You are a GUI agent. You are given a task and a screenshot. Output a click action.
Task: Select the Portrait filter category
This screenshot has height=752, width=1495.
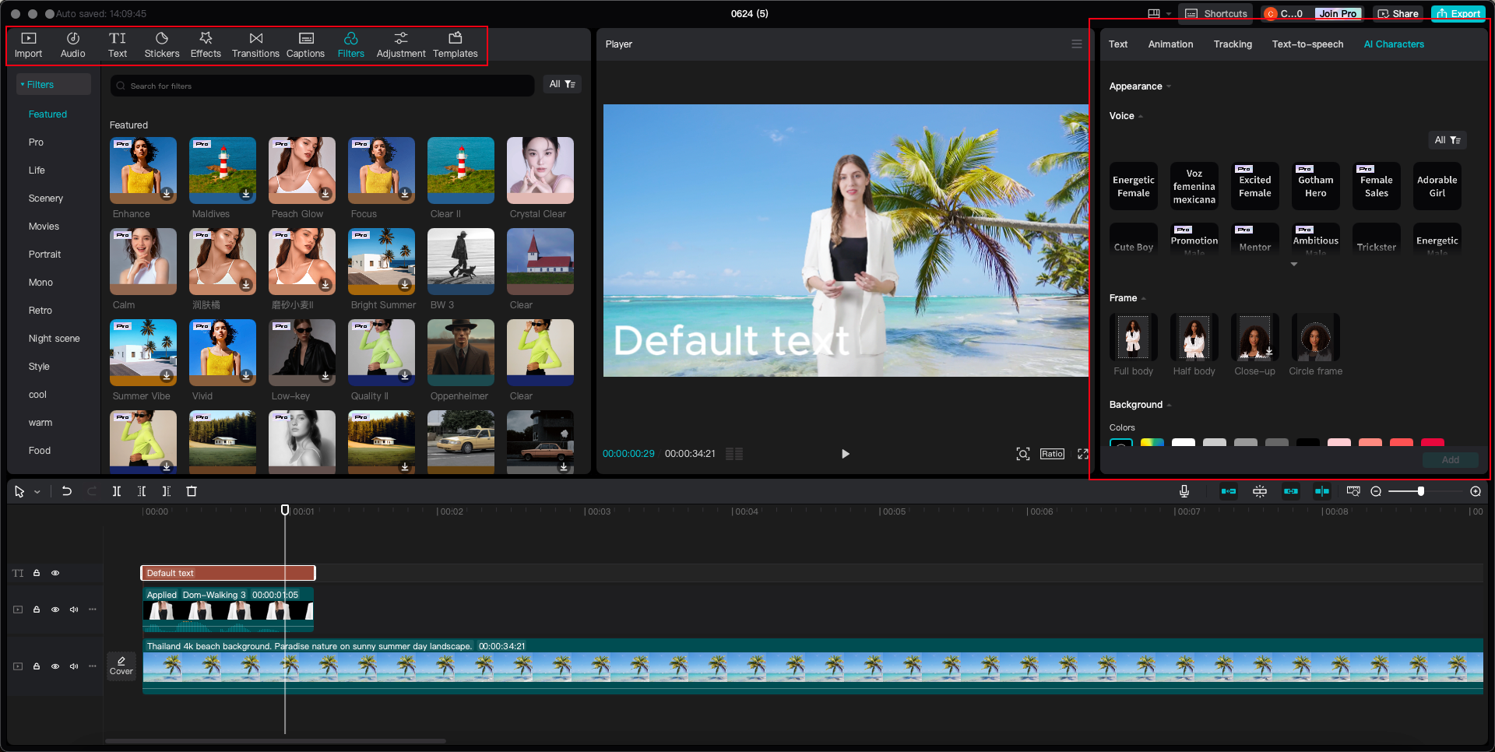pyautogui.click(x=45, y=255)
